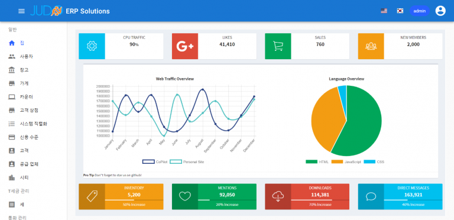Click the 163,921 direct messages value

click(x=413, y=195)
